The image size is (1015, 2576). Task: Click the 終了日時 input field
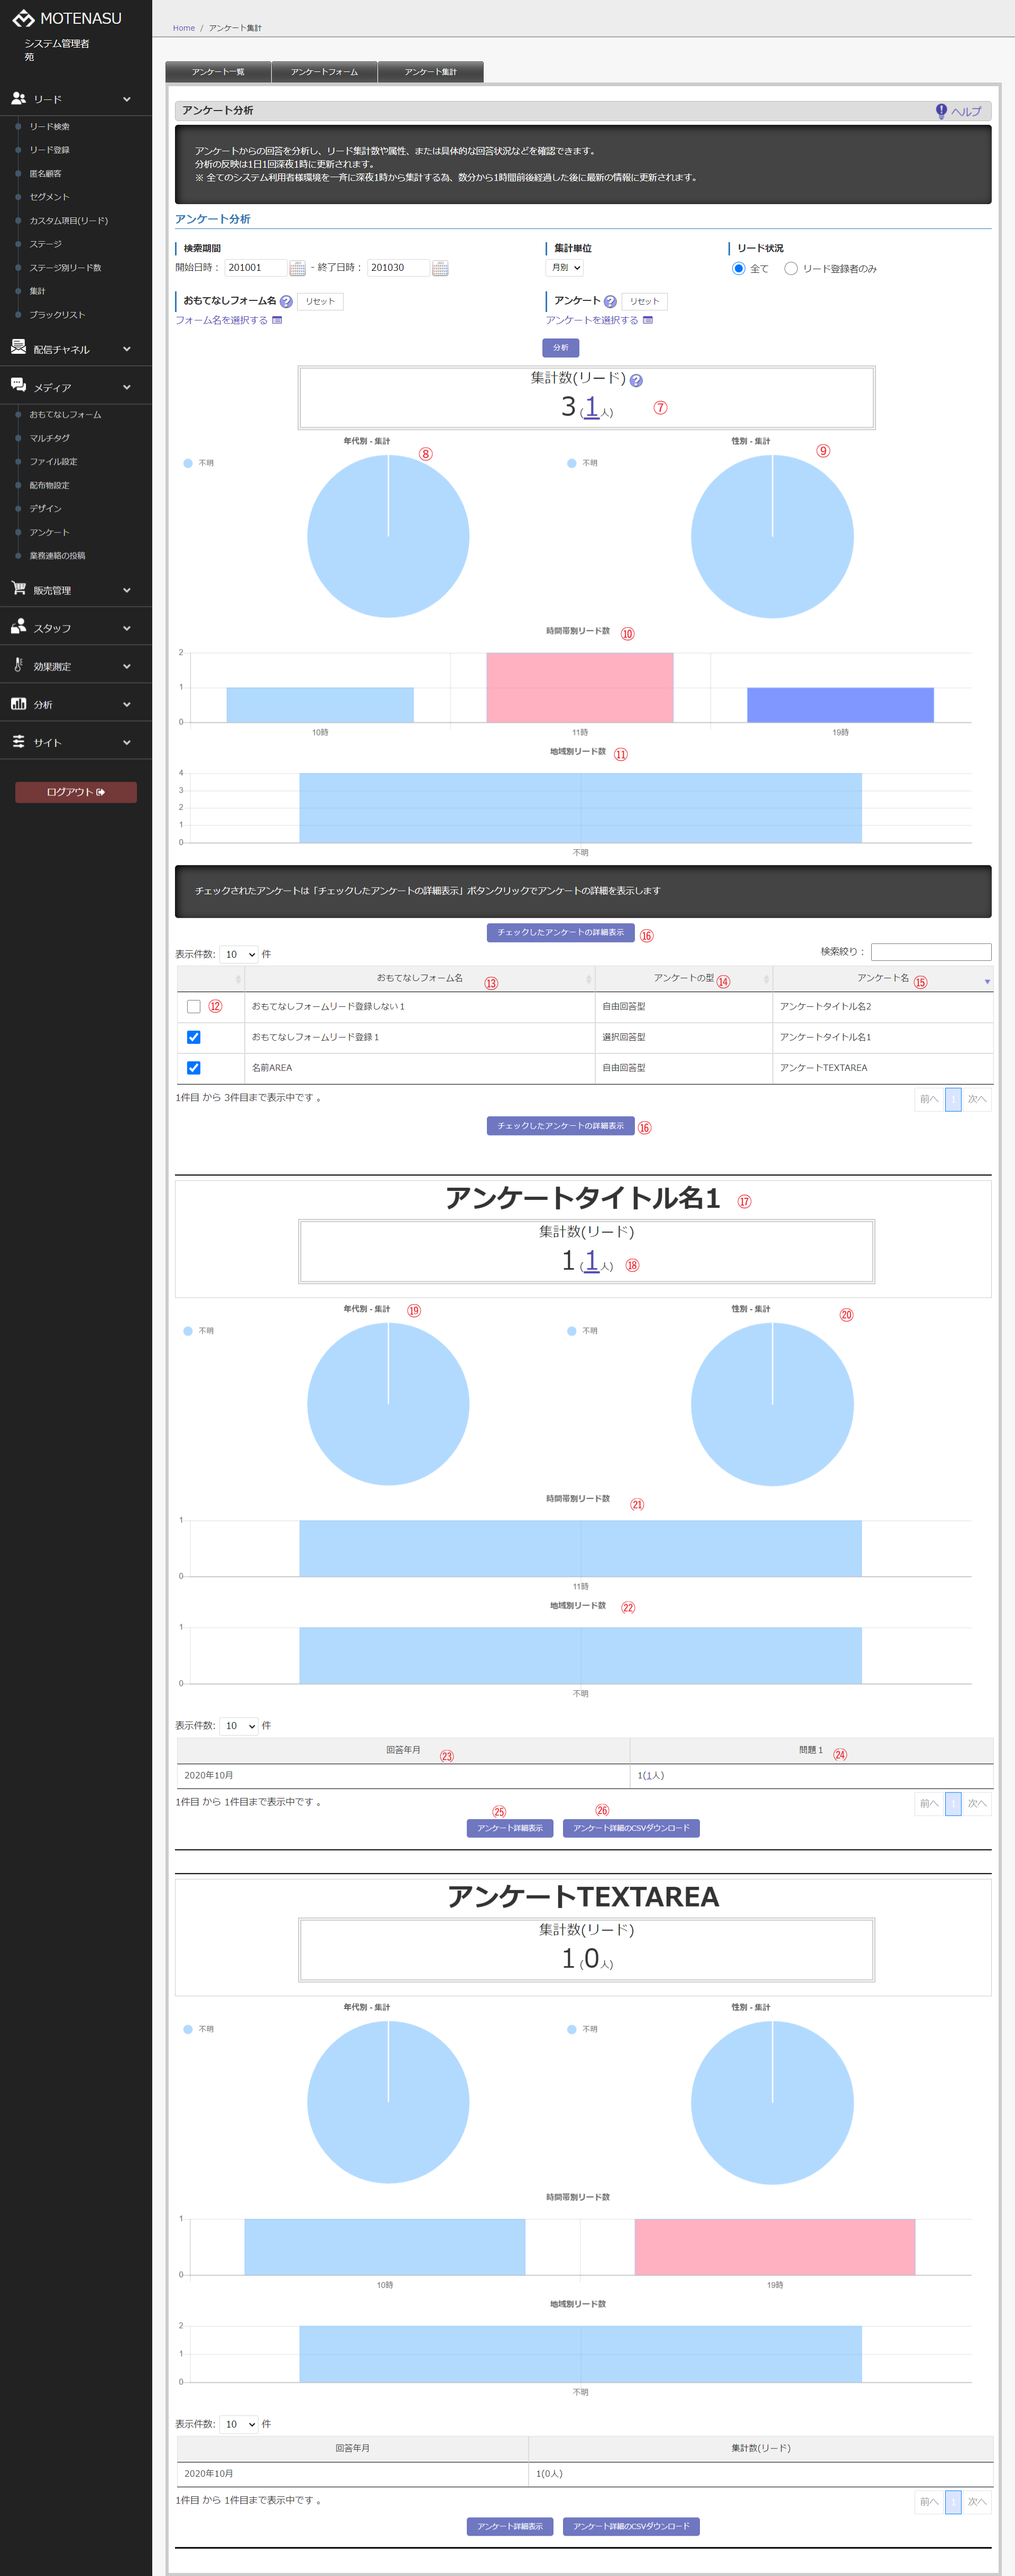[398, 268]
